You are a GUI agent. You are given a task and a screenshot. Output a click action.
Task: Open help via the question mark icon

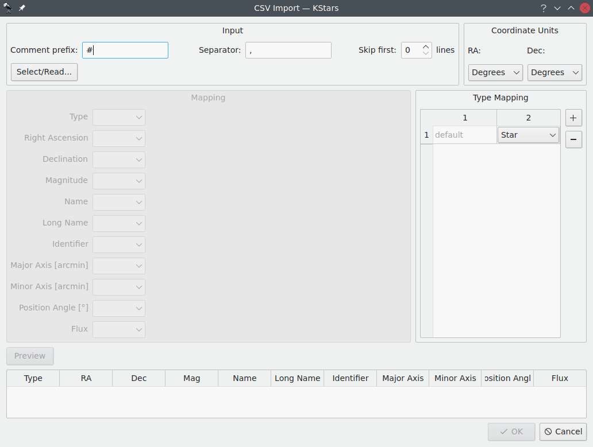pyautogui.click(x=543, y=8)
